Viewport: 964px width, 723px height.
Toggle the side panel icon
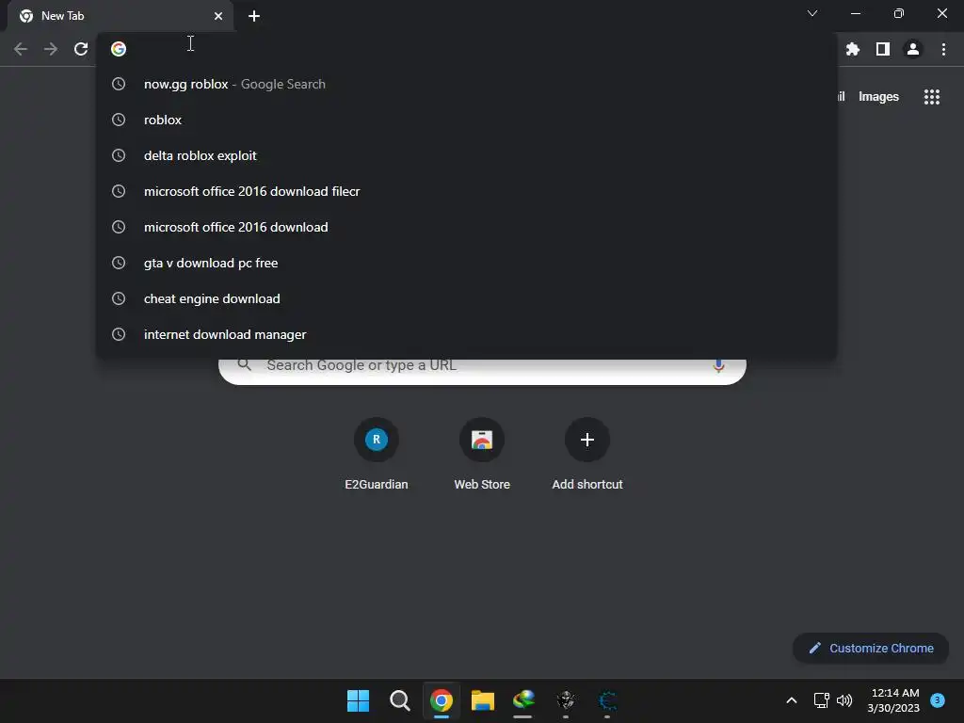click(x=883, y=49)
